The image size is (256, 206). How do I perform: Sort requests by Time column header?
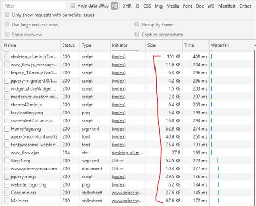[196, 45]
